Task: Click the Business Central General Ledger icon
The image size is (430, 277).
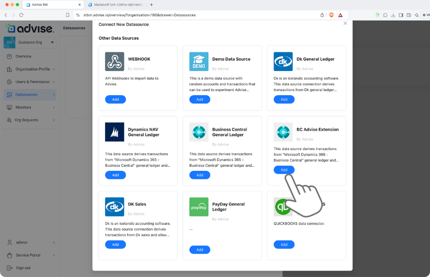Action: [x=199, y=132]
